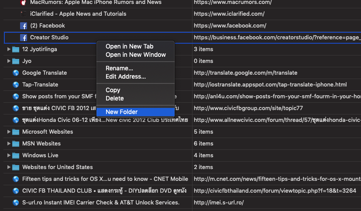Expand the MSN Websites folder
The image size is (361, 211).
point(9,143)
